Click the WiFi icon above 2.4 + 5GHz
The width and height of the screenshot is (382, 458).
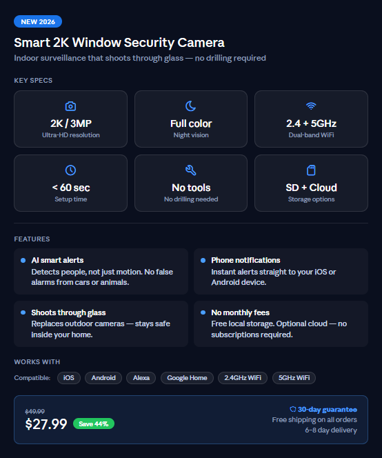311,106
